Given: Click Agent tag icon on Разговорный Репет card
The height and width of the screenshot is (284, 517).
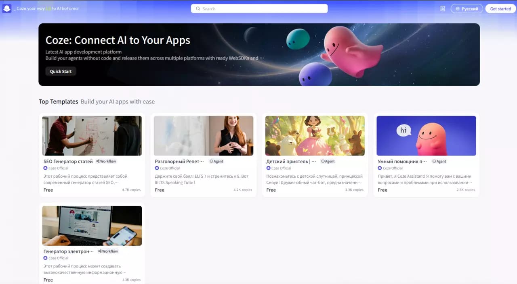Looking at the screenshot, I should pos(211,161).
